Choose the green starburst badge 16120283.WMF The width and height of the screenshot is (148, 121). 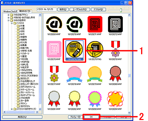(95, 99)
